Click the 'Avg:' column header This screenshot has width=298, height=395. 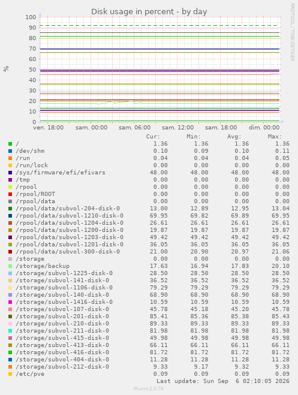[x=234, y=137]
